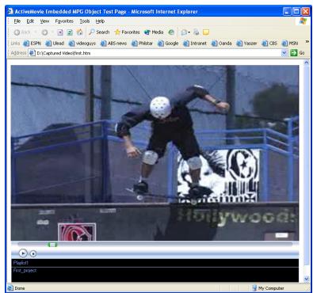Open the Media toolbar button

click(x=154, y=32)
